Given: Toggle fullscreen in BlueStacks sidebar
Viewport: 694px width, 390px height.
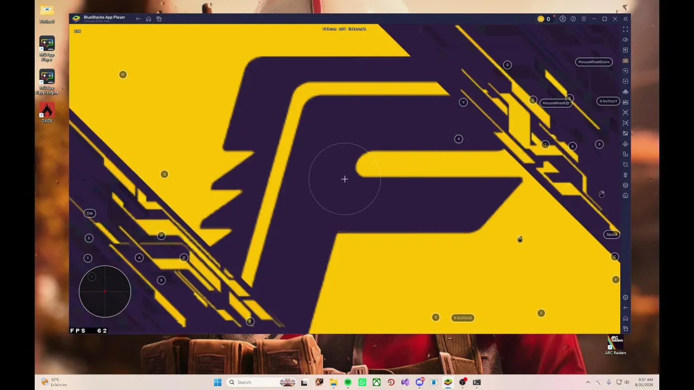Looking at the screenshot, I should tap(625, 29).
